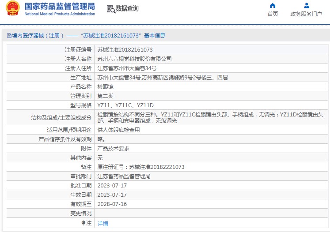Select 生效日期 value 2023-07-17
Image resolution: width=330 pixels, height=232 pixels.
(112, 195)
